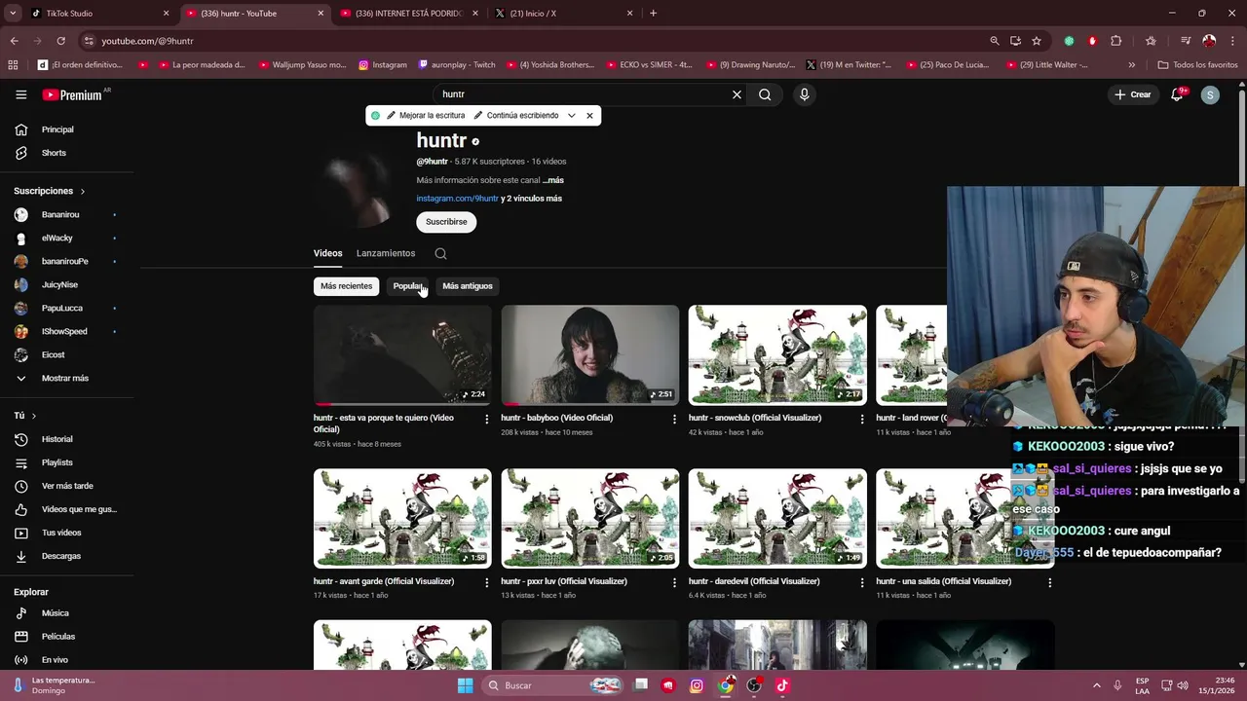Clear the search text with the X

coord(737,94)
